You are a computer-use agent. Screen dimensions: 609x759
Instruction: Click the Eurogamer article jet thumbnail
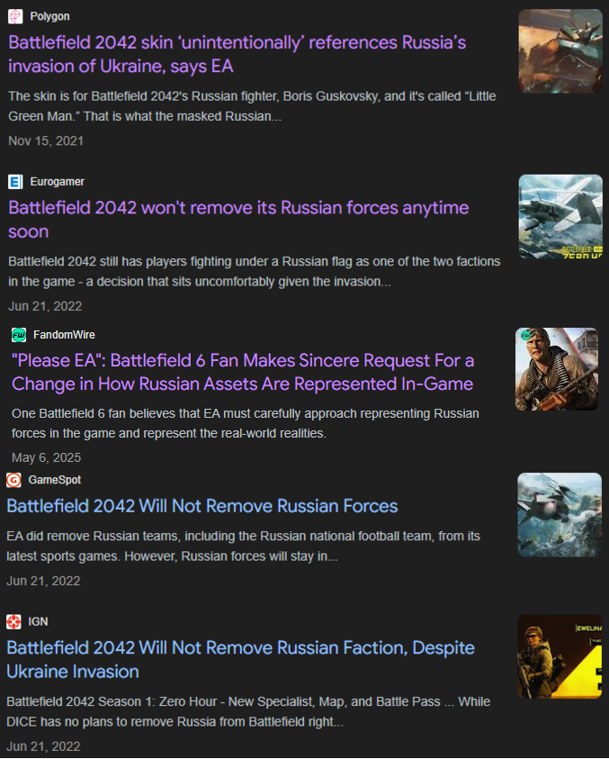[x=560, y=216]
